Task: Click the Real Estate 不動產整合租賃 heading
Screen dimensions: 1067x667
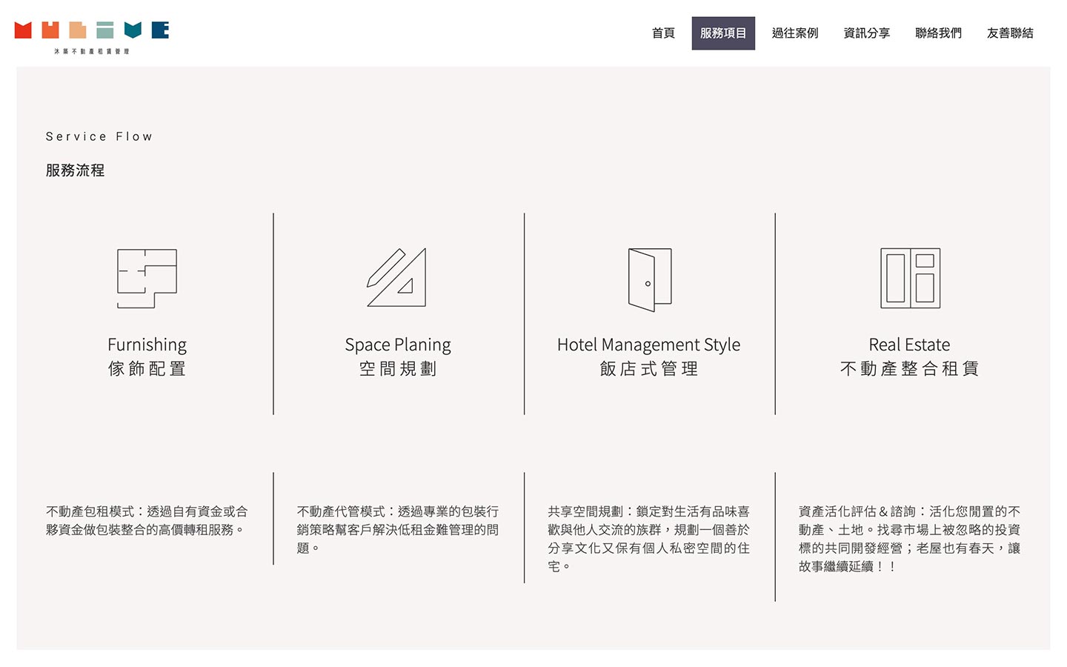Action: click(x=909, y=356)
